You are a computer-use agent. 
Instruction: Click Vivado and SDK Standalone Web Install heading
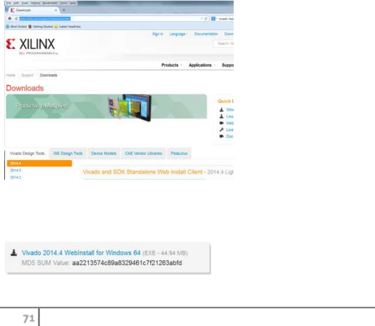click(x=143, y=172)
